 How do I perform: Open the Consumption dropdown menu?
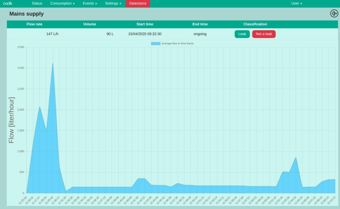coord(62,3)
